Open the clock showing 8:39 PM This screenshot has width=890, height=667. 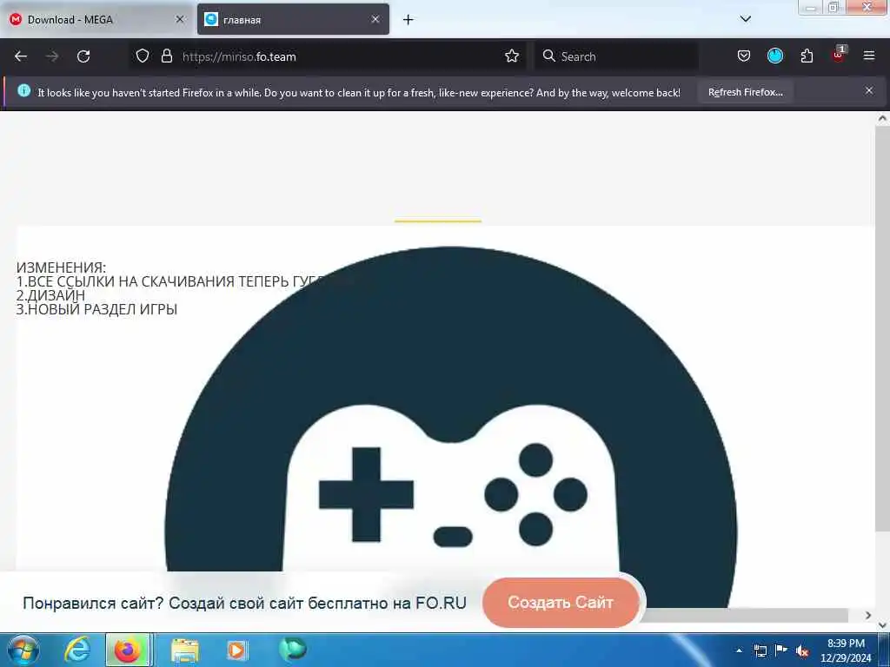click(x=845, y=650)
